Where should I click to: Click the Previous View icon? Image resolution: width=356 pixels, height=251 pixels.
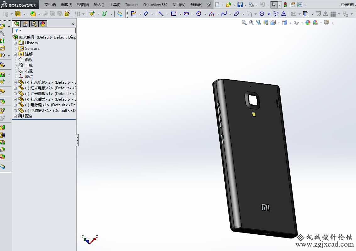click(258, 23)
